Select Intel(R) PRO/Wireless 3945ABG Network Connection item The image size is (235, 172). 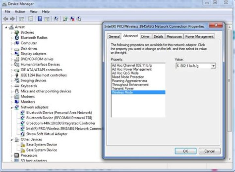pyautogui.click(x=64, y=129)
